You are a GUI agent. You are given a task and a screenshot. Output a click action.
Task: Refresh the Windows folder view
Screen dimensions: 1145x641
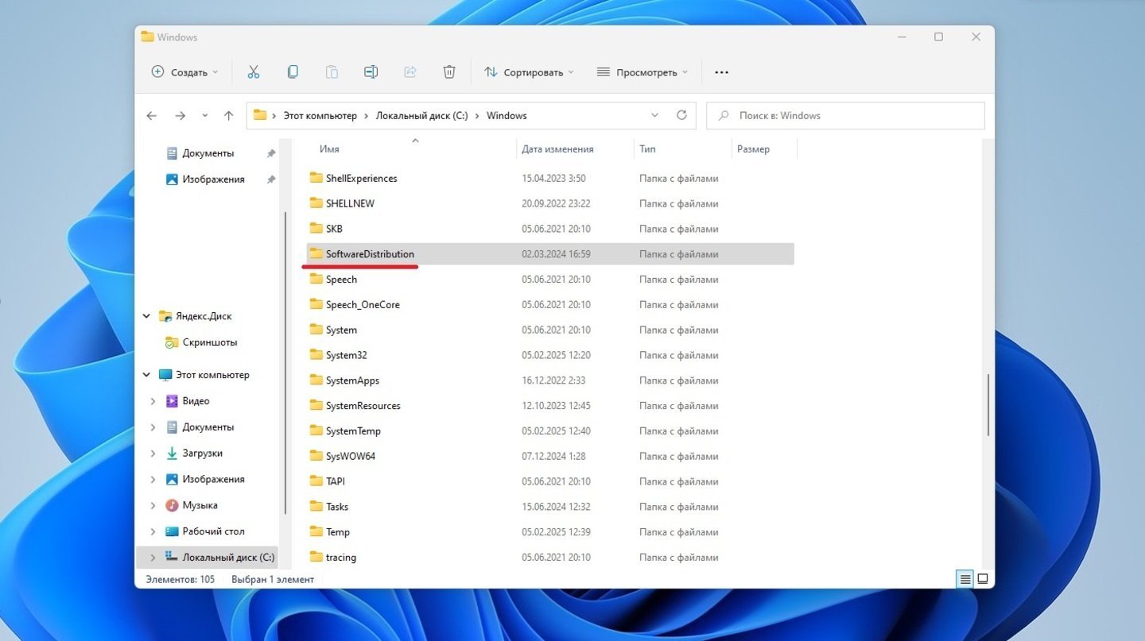click(681, 115)
